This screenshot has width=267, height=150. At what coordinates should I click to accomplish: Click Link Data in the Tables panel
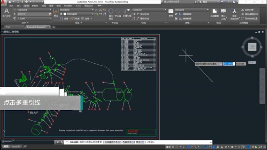[185, 18]
